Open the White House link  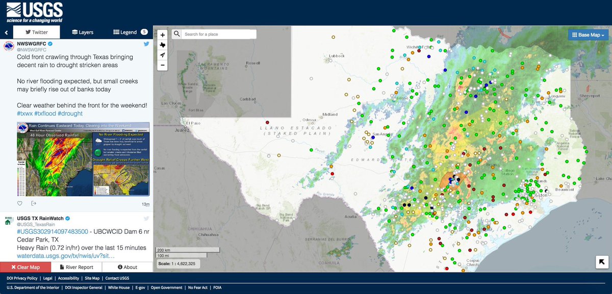(x=119, y=288)
